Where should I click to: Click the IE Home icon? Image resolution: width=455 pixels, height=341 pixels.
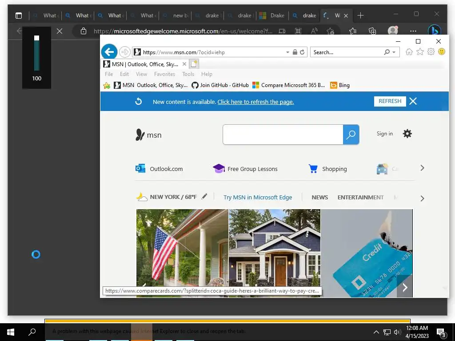pyautogui.click(x=409, y=52)
